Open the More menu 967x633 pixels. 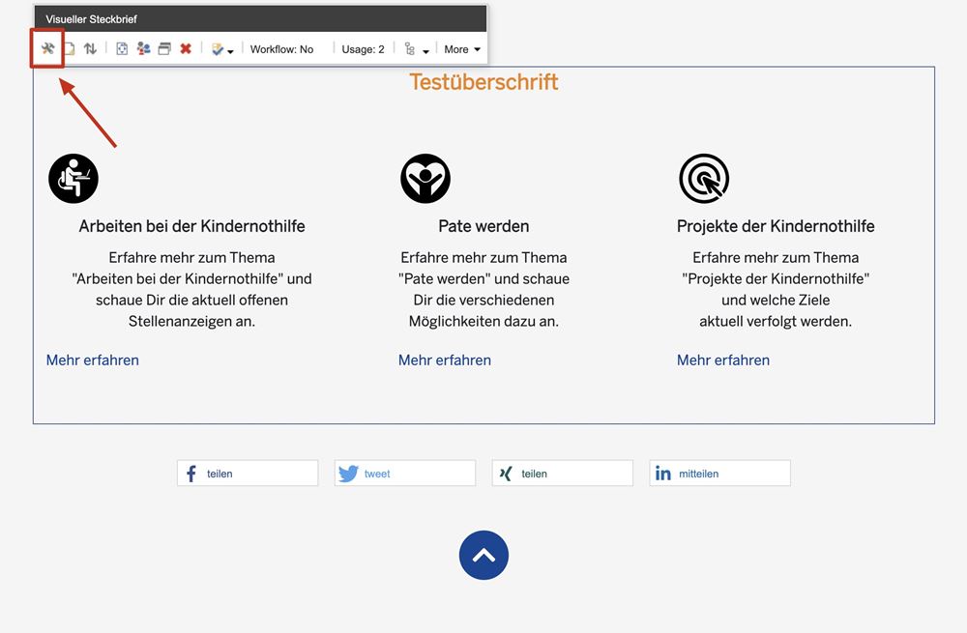pos(462,49)
